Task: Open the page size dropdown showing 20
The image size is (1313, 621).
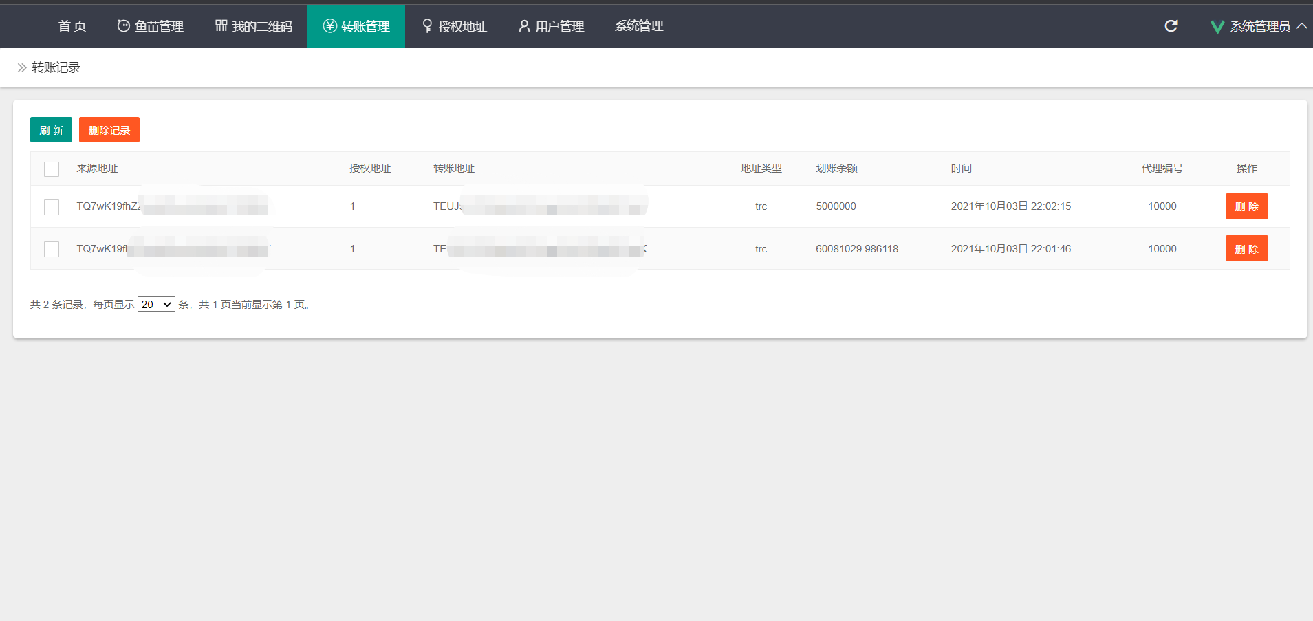Action: pyautogui.click(x=156, y=305)
